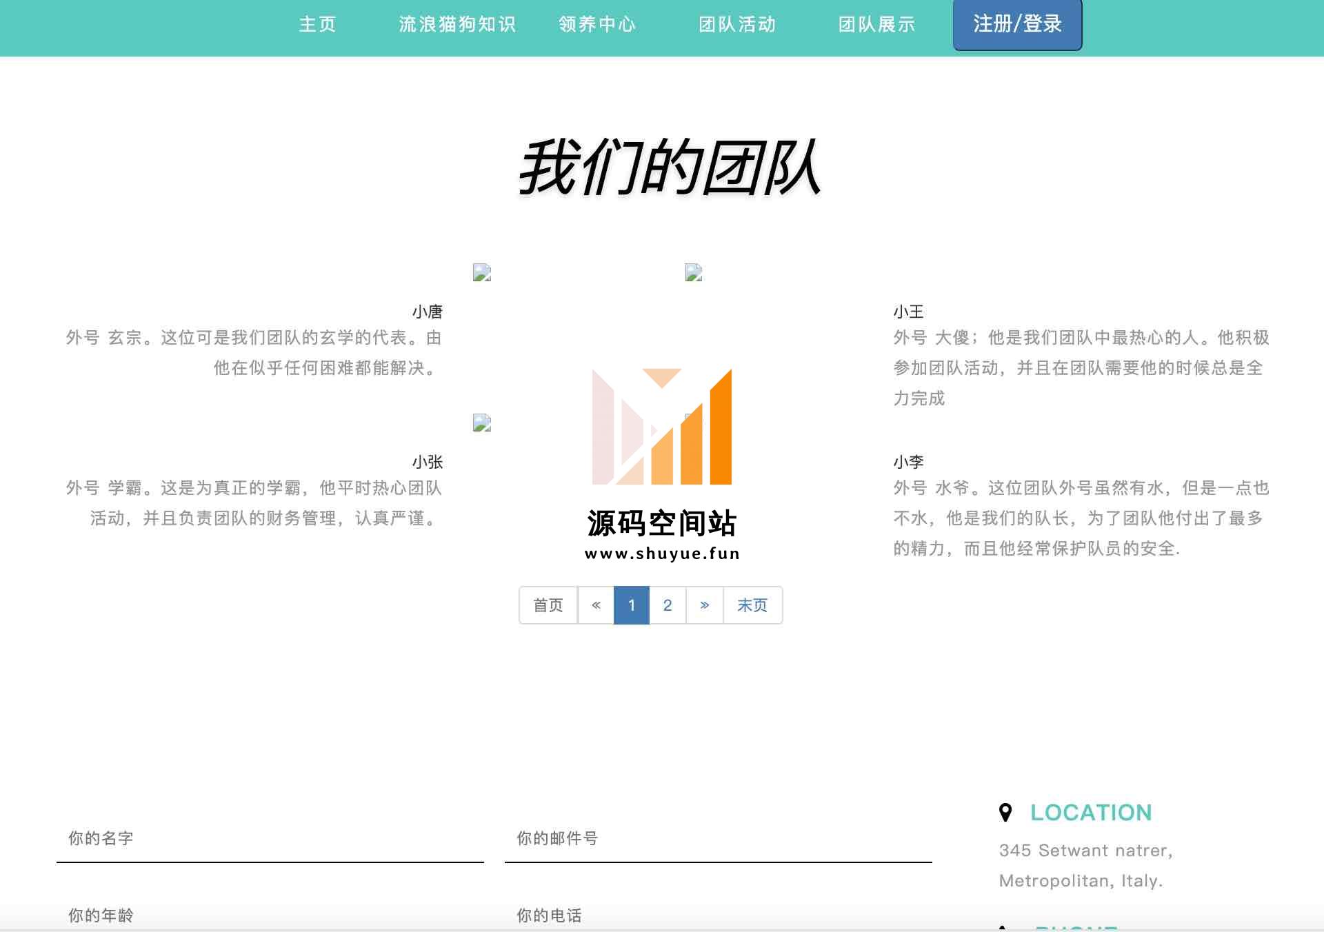Go to last page via 末页
1324x932 pixels.
pos(752,605)
